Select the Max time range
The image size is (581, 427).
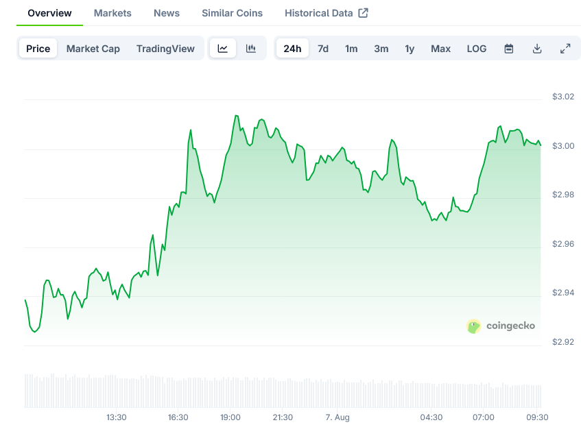click(440, 49)
